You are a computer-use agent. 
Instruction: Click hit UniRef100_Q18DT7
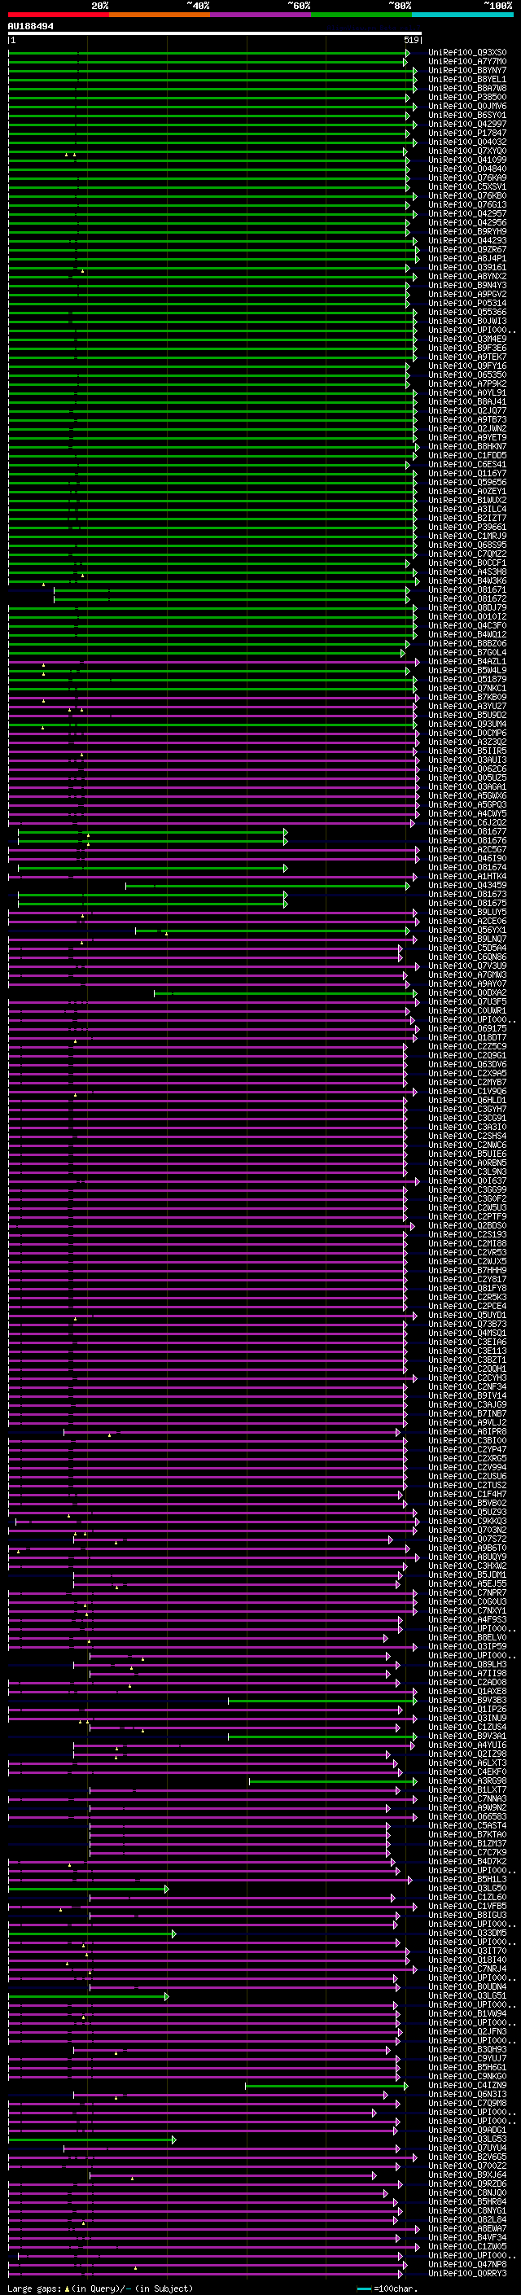point(467,1038)
